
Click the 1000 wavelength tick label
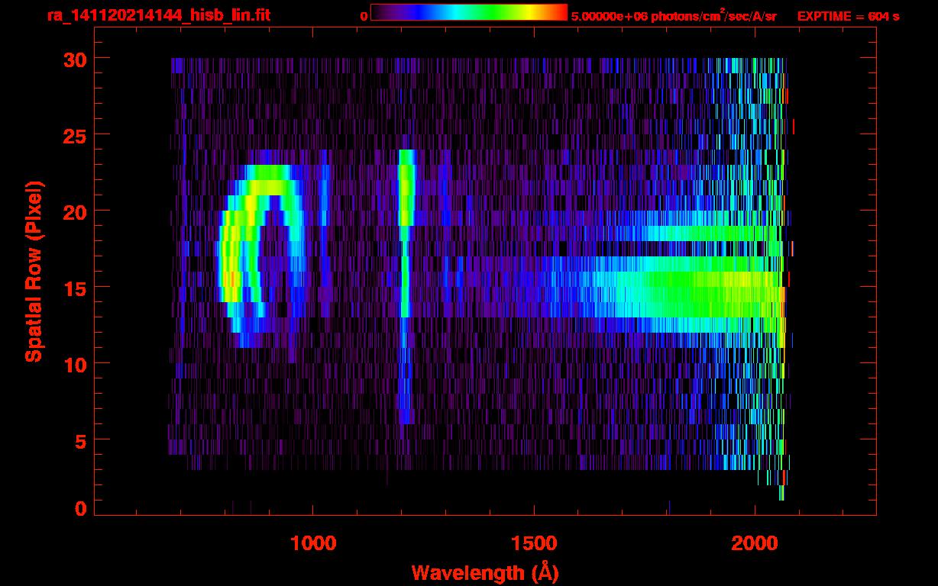click(x=313, y=543)
